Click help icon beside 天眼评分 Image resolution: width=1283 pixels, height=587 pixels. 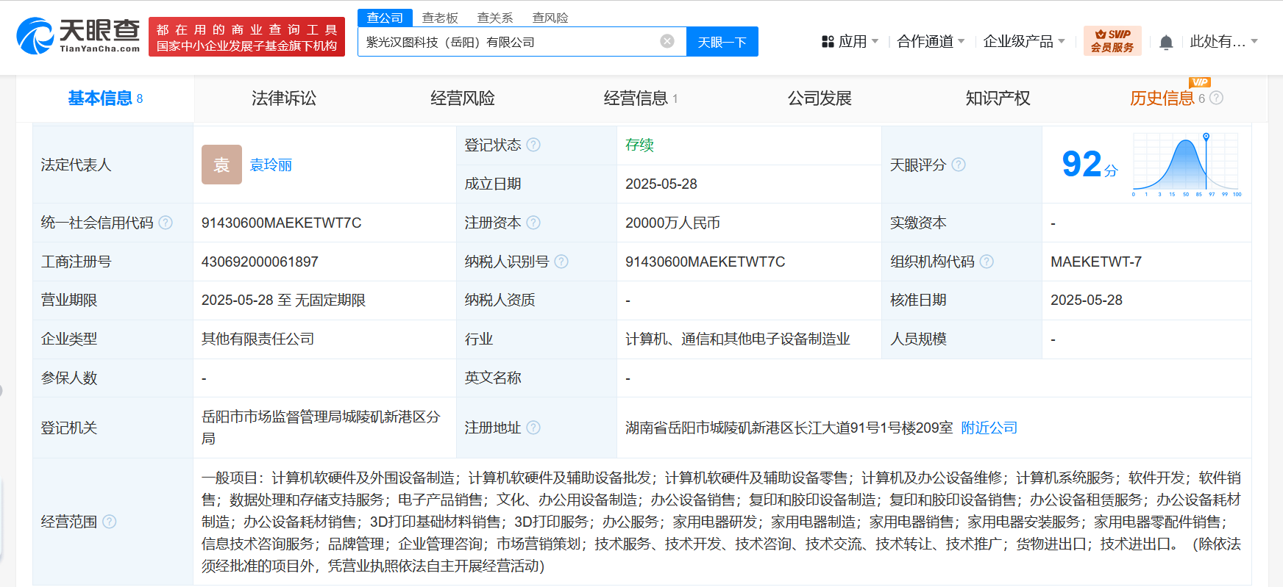coord(959,165)
